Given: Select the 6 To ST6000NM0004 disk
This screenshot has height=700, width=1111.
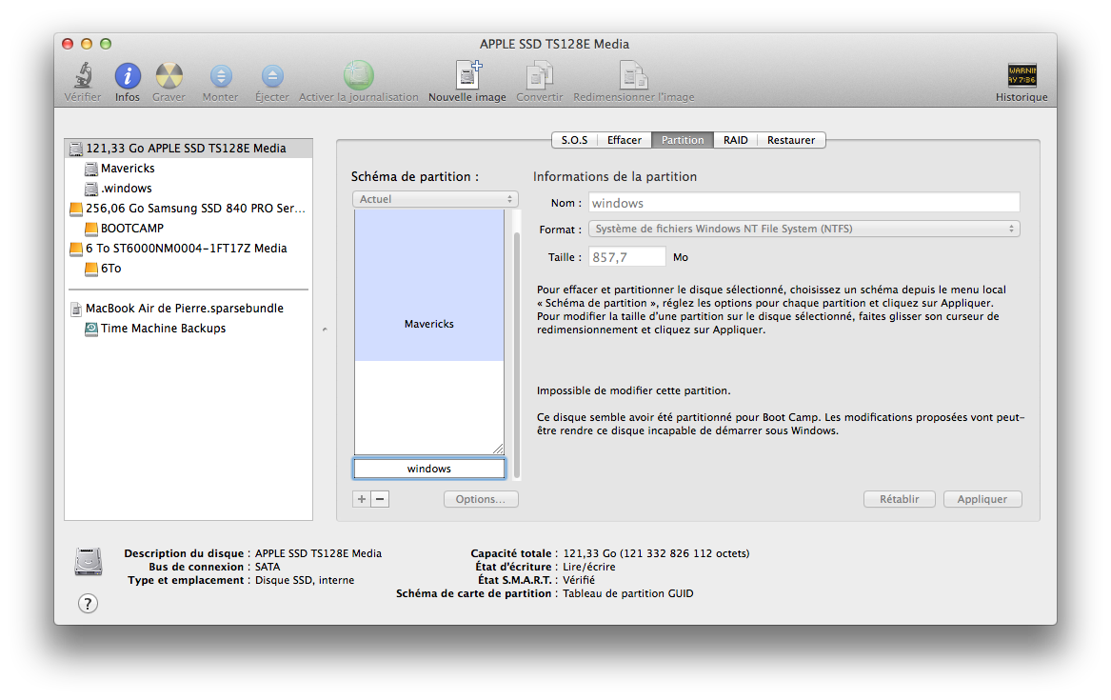Looking at the screenshot, I should 188,248.
